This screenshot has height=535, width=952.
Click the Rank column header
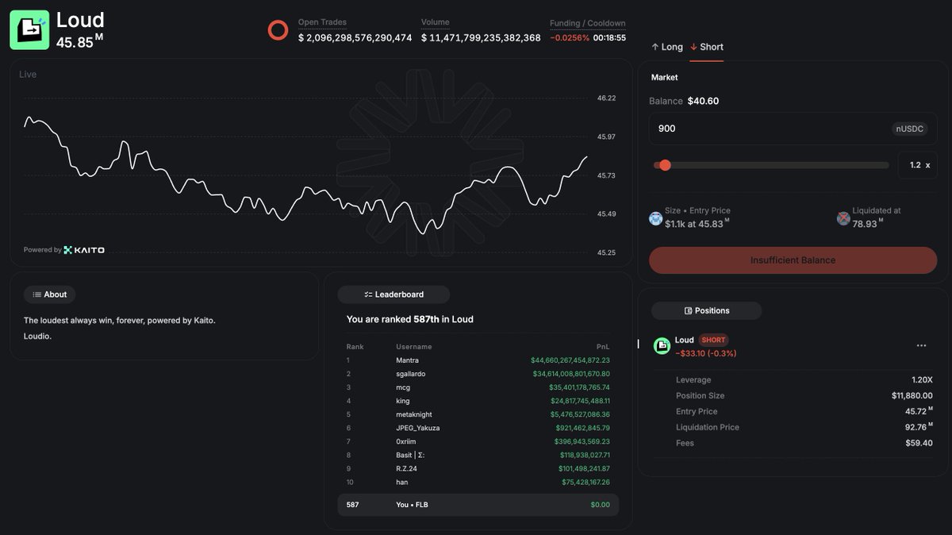pos(355,347)
